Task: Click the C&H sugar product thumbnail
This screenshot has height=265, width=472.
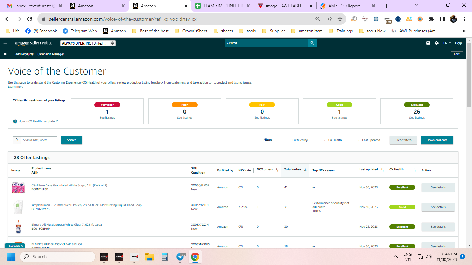Action: [18, 187]
